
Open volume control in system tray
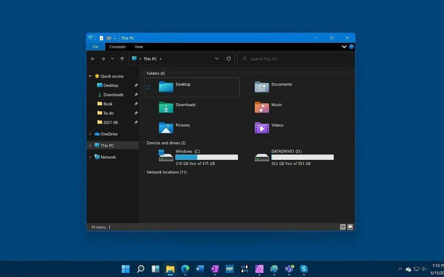424,269
